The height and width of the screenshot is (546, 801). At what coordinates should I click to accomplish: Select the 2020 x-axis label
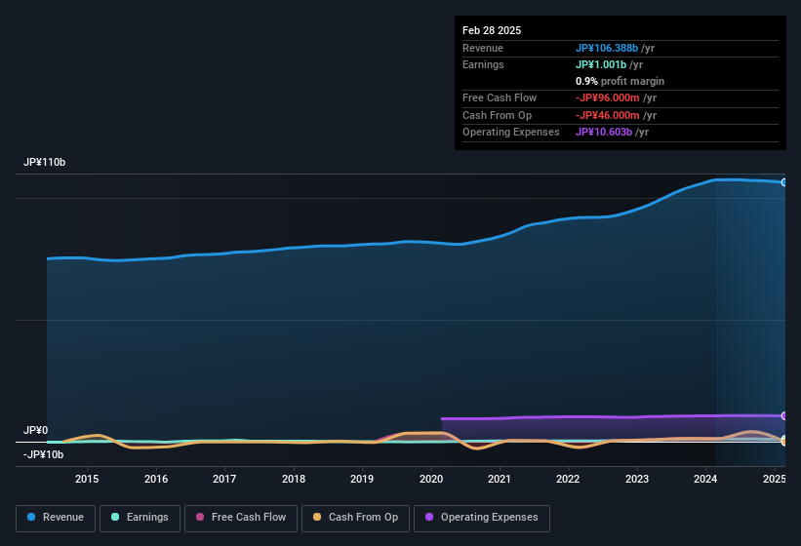(x=430, y=479)
